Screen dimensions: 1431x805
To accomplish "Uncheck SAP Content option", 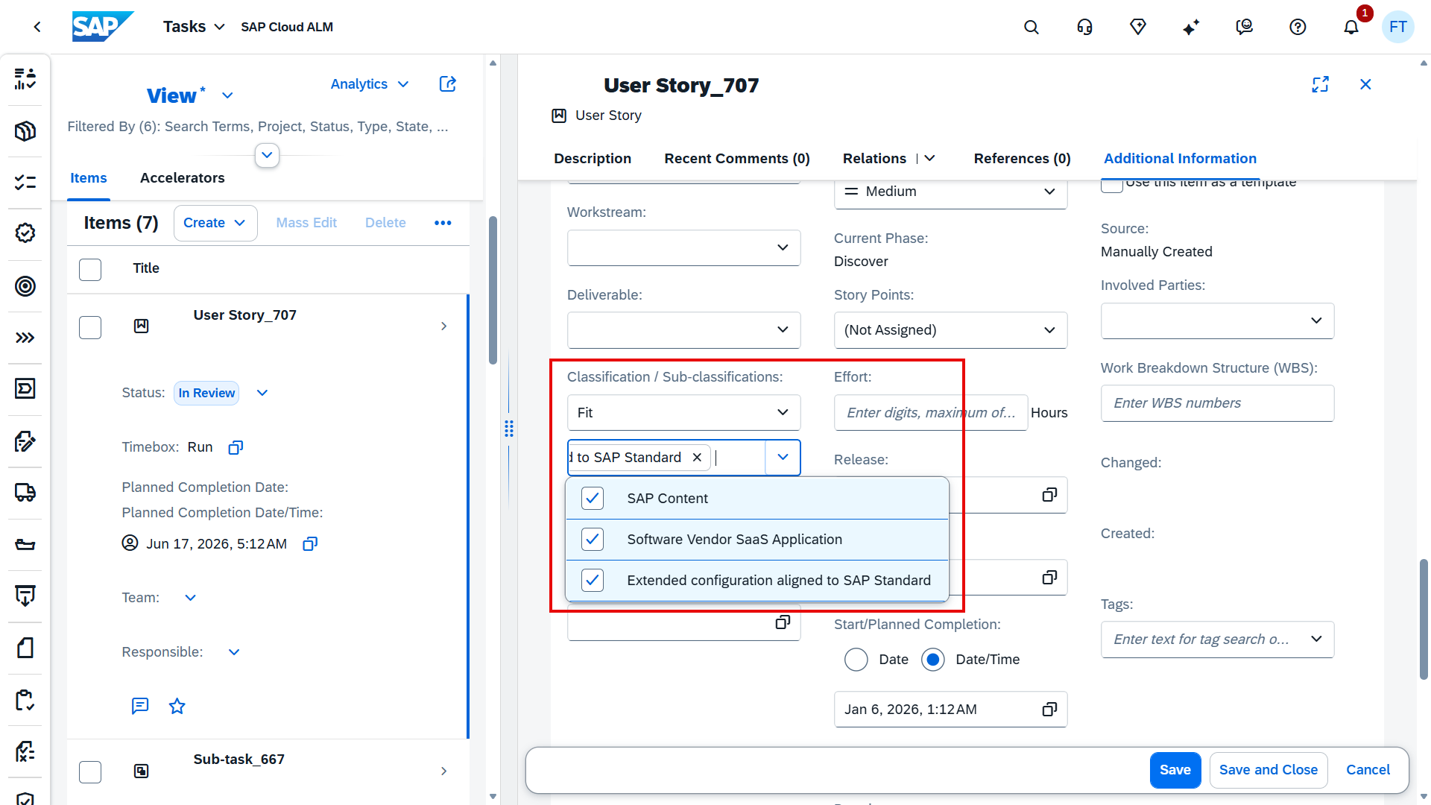I will click(x=593, y=499).
